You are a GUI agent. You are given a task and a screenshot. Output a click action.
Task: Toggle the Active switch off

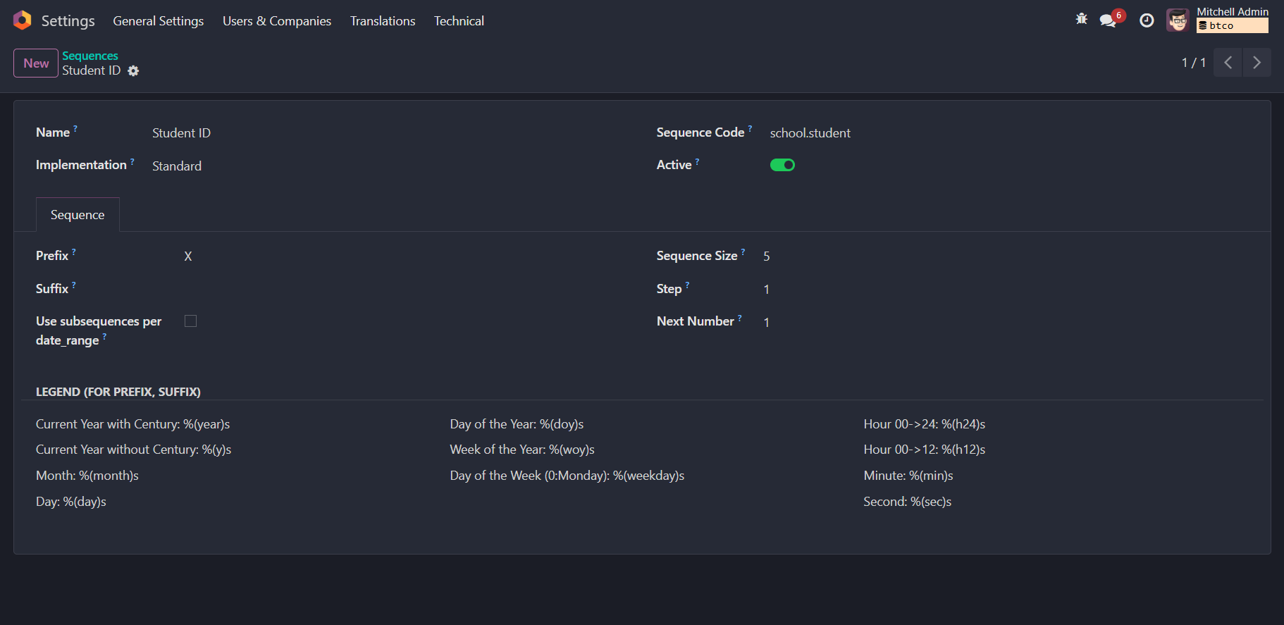pyautogui.click(x=782, y=165)
